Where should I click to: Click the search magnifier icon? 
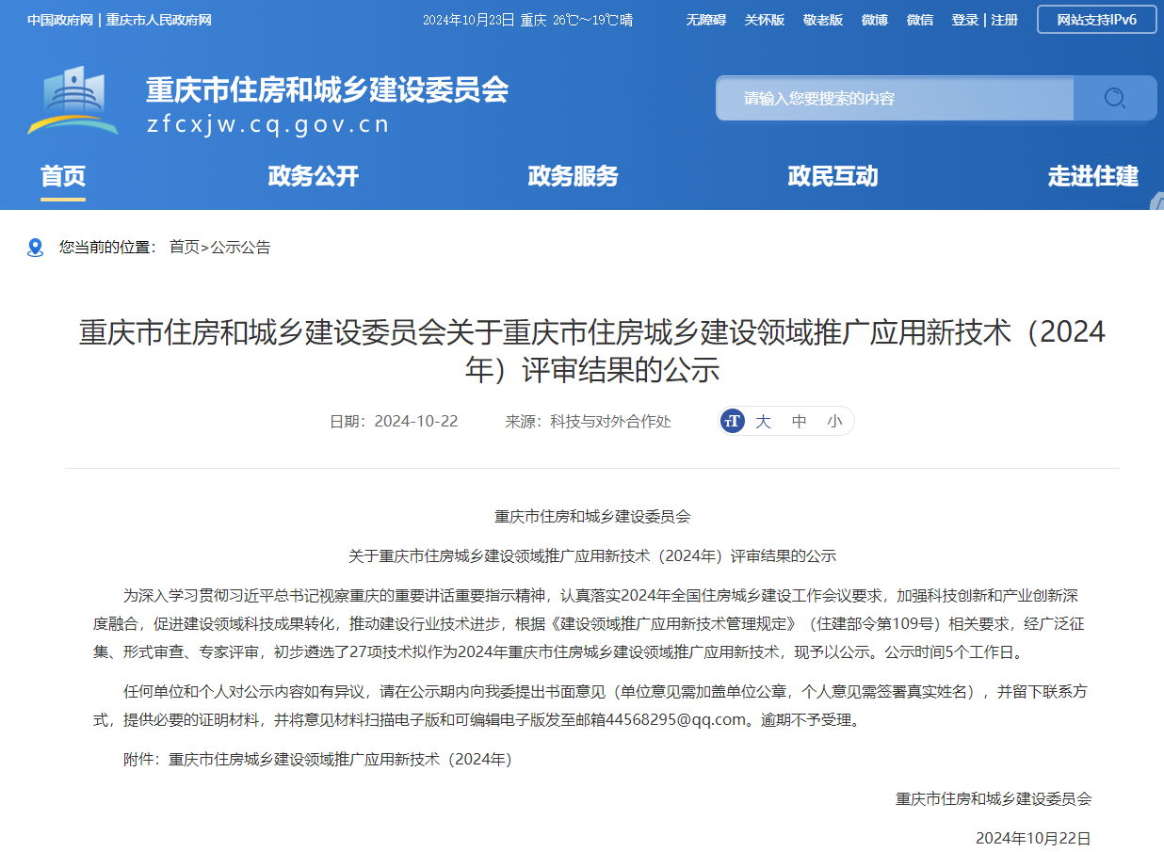point(1114,98)
